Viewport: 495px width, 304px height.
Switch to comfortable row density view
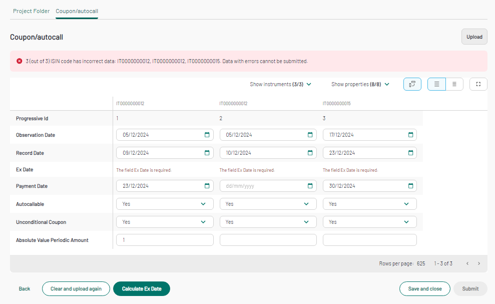point(436,84)
